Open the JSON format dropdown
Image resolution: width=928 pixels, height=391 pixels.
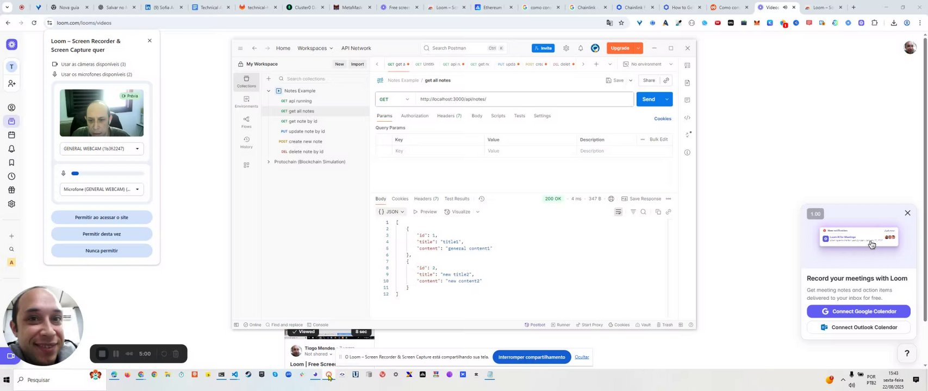pos(392,212)
